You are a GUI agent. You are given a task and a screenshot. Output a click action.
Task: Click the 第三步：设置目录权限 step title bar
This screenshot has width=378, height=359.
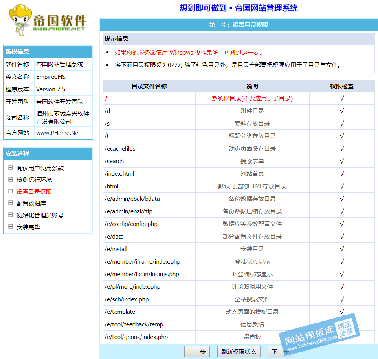[239, 25]
